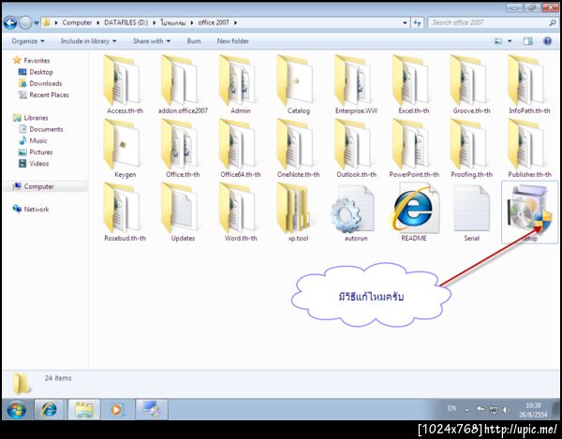Open Pictures library in the sidebar

[36, 153]
